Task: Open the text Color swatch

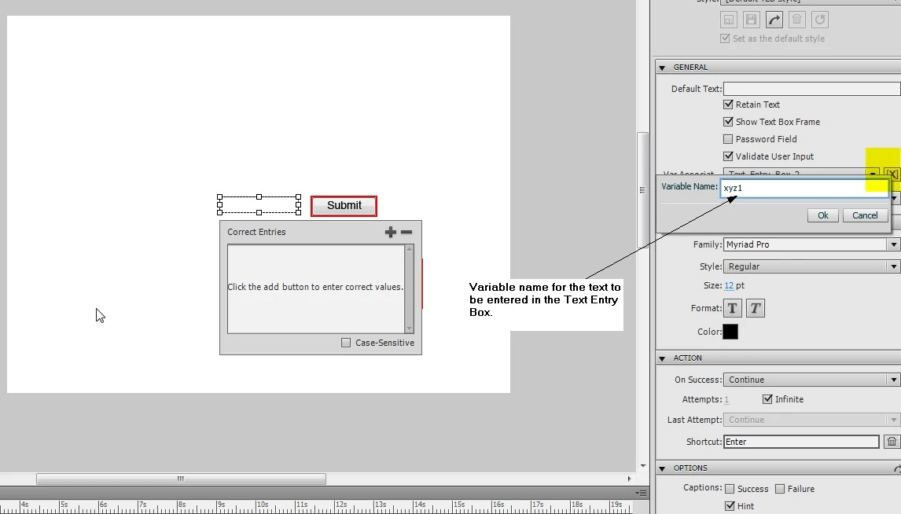Action: coord(730,332)
